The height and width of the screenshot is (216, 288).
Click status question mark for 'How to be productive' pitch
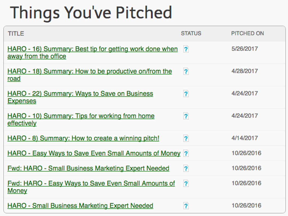click(186, 71)
